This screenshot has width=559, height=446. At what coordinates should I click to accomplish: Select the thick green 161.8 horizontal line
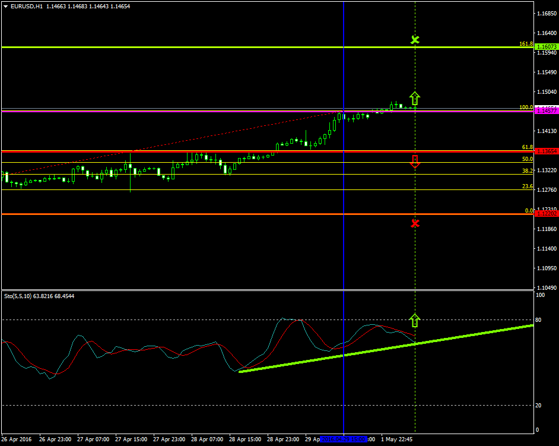[x=178, y=47]
